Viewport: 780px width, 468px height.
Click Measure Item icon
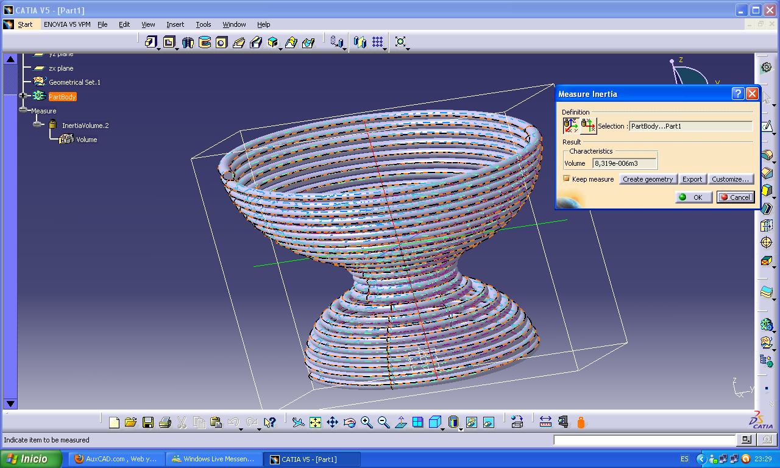[x=563, y=422]
